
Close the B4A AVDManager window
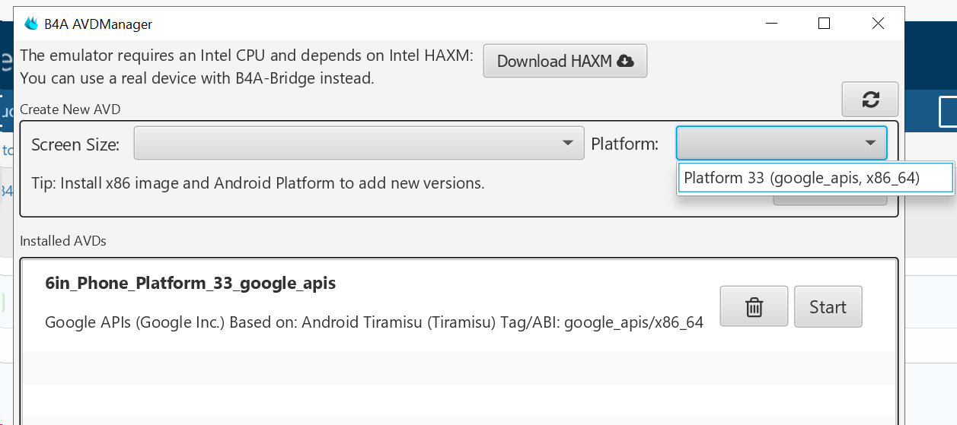click(878, 24)
